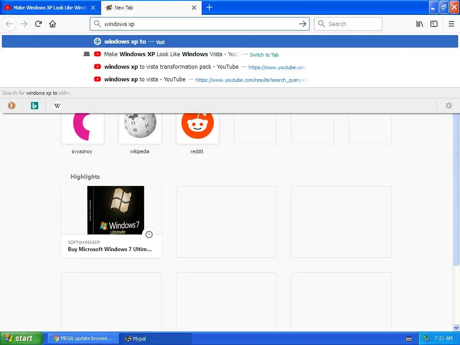
Task: Click the system tray network icon
Action: point(426,339)
